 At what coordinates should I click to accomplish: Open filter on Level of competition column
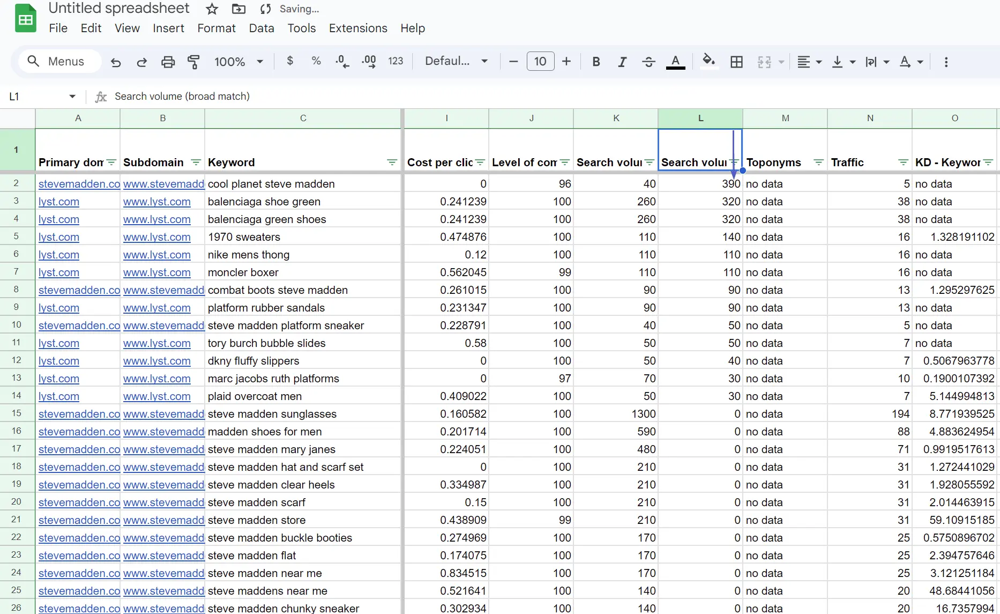[x=565, y=162]
